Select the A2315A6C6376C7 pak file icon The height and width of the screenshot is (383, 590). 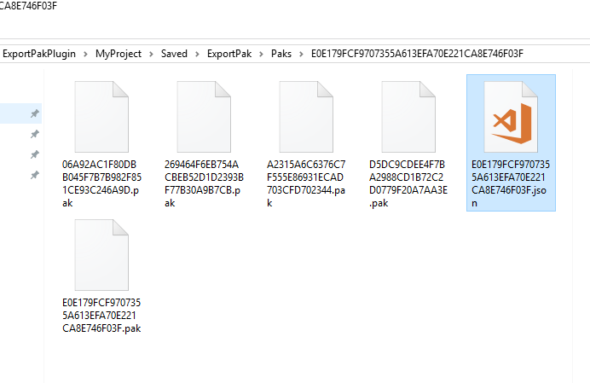pos(306,117)
